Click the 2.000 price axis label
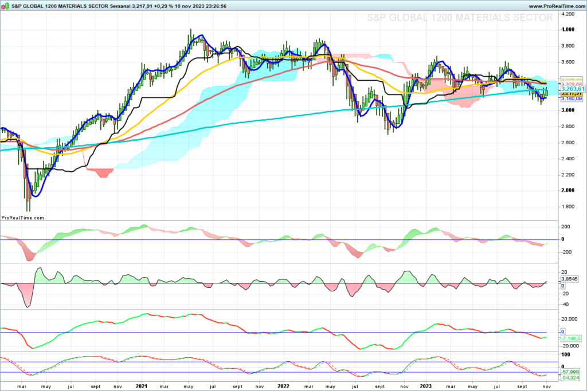Image resolution: width=587 pixels, height=391 pixels. tap(568, 190)
